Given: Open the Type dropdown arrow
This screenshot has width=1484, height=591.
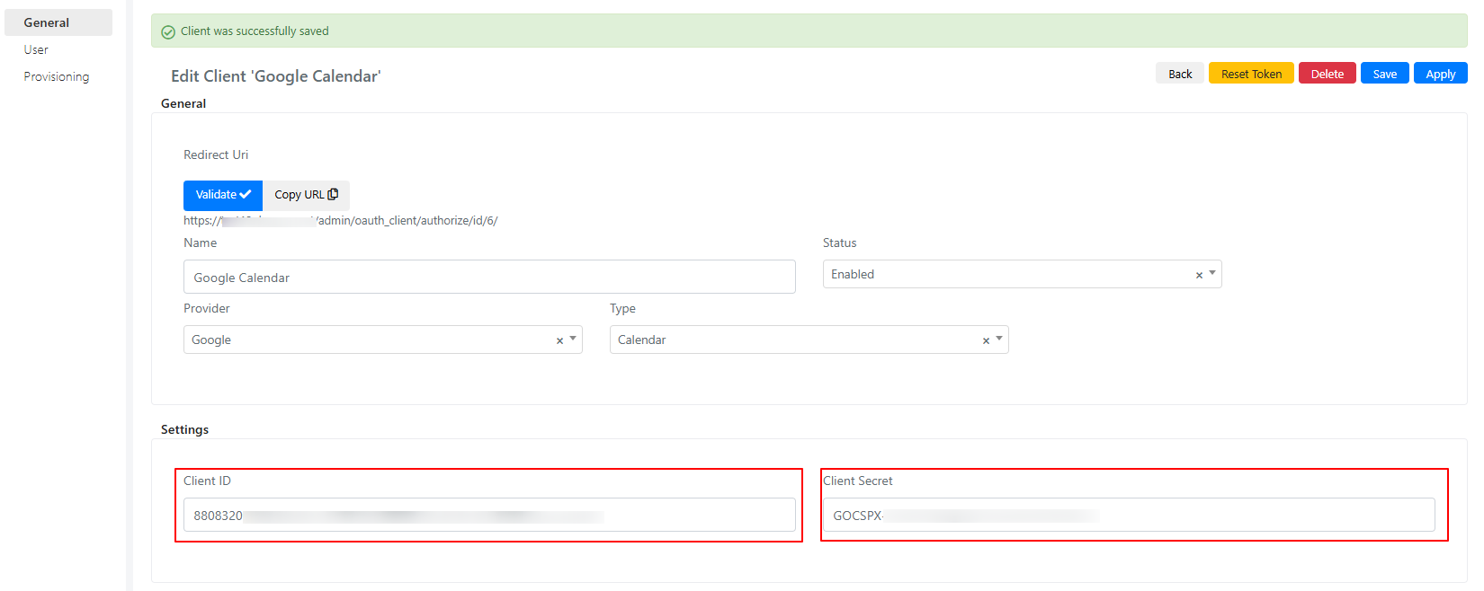Looking at the screenshot, I should 999,339.
